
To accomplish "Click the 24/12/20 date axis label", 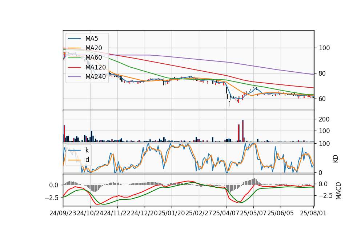I will click(x=144, y=213).
